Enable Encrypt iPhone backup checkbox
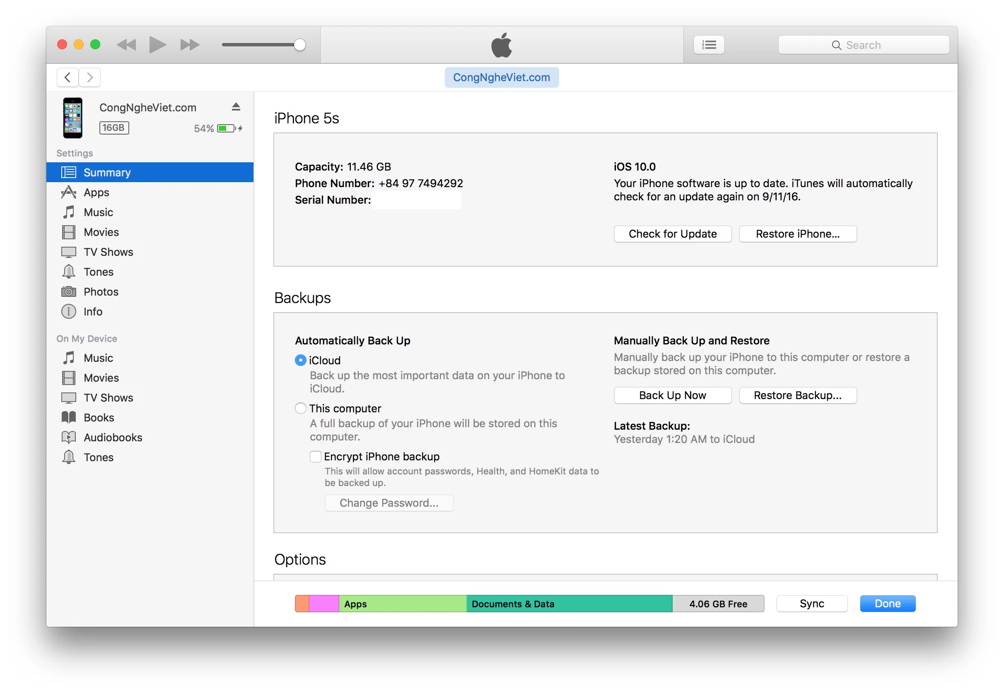The height and width of the screenshot is (693, 1004). (x=315, y=457)
